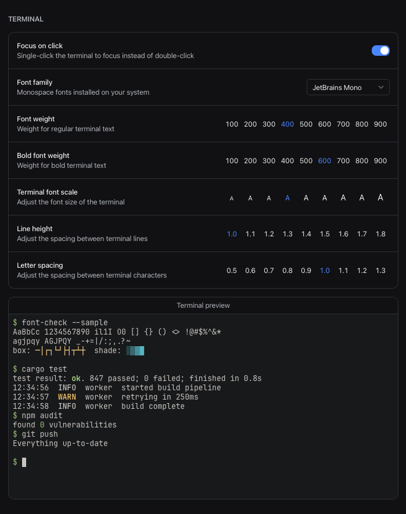Image resolution: width=406 pixels, height=514 pixels.
Task: Click the blinking terminal cursor block
Action: coord(24,462)
